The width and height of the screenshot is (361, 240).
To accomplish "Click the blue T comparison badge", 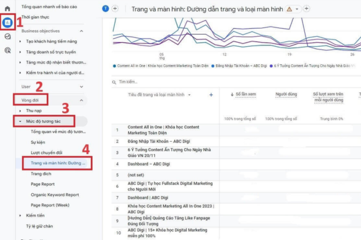I will click(105, 9).
